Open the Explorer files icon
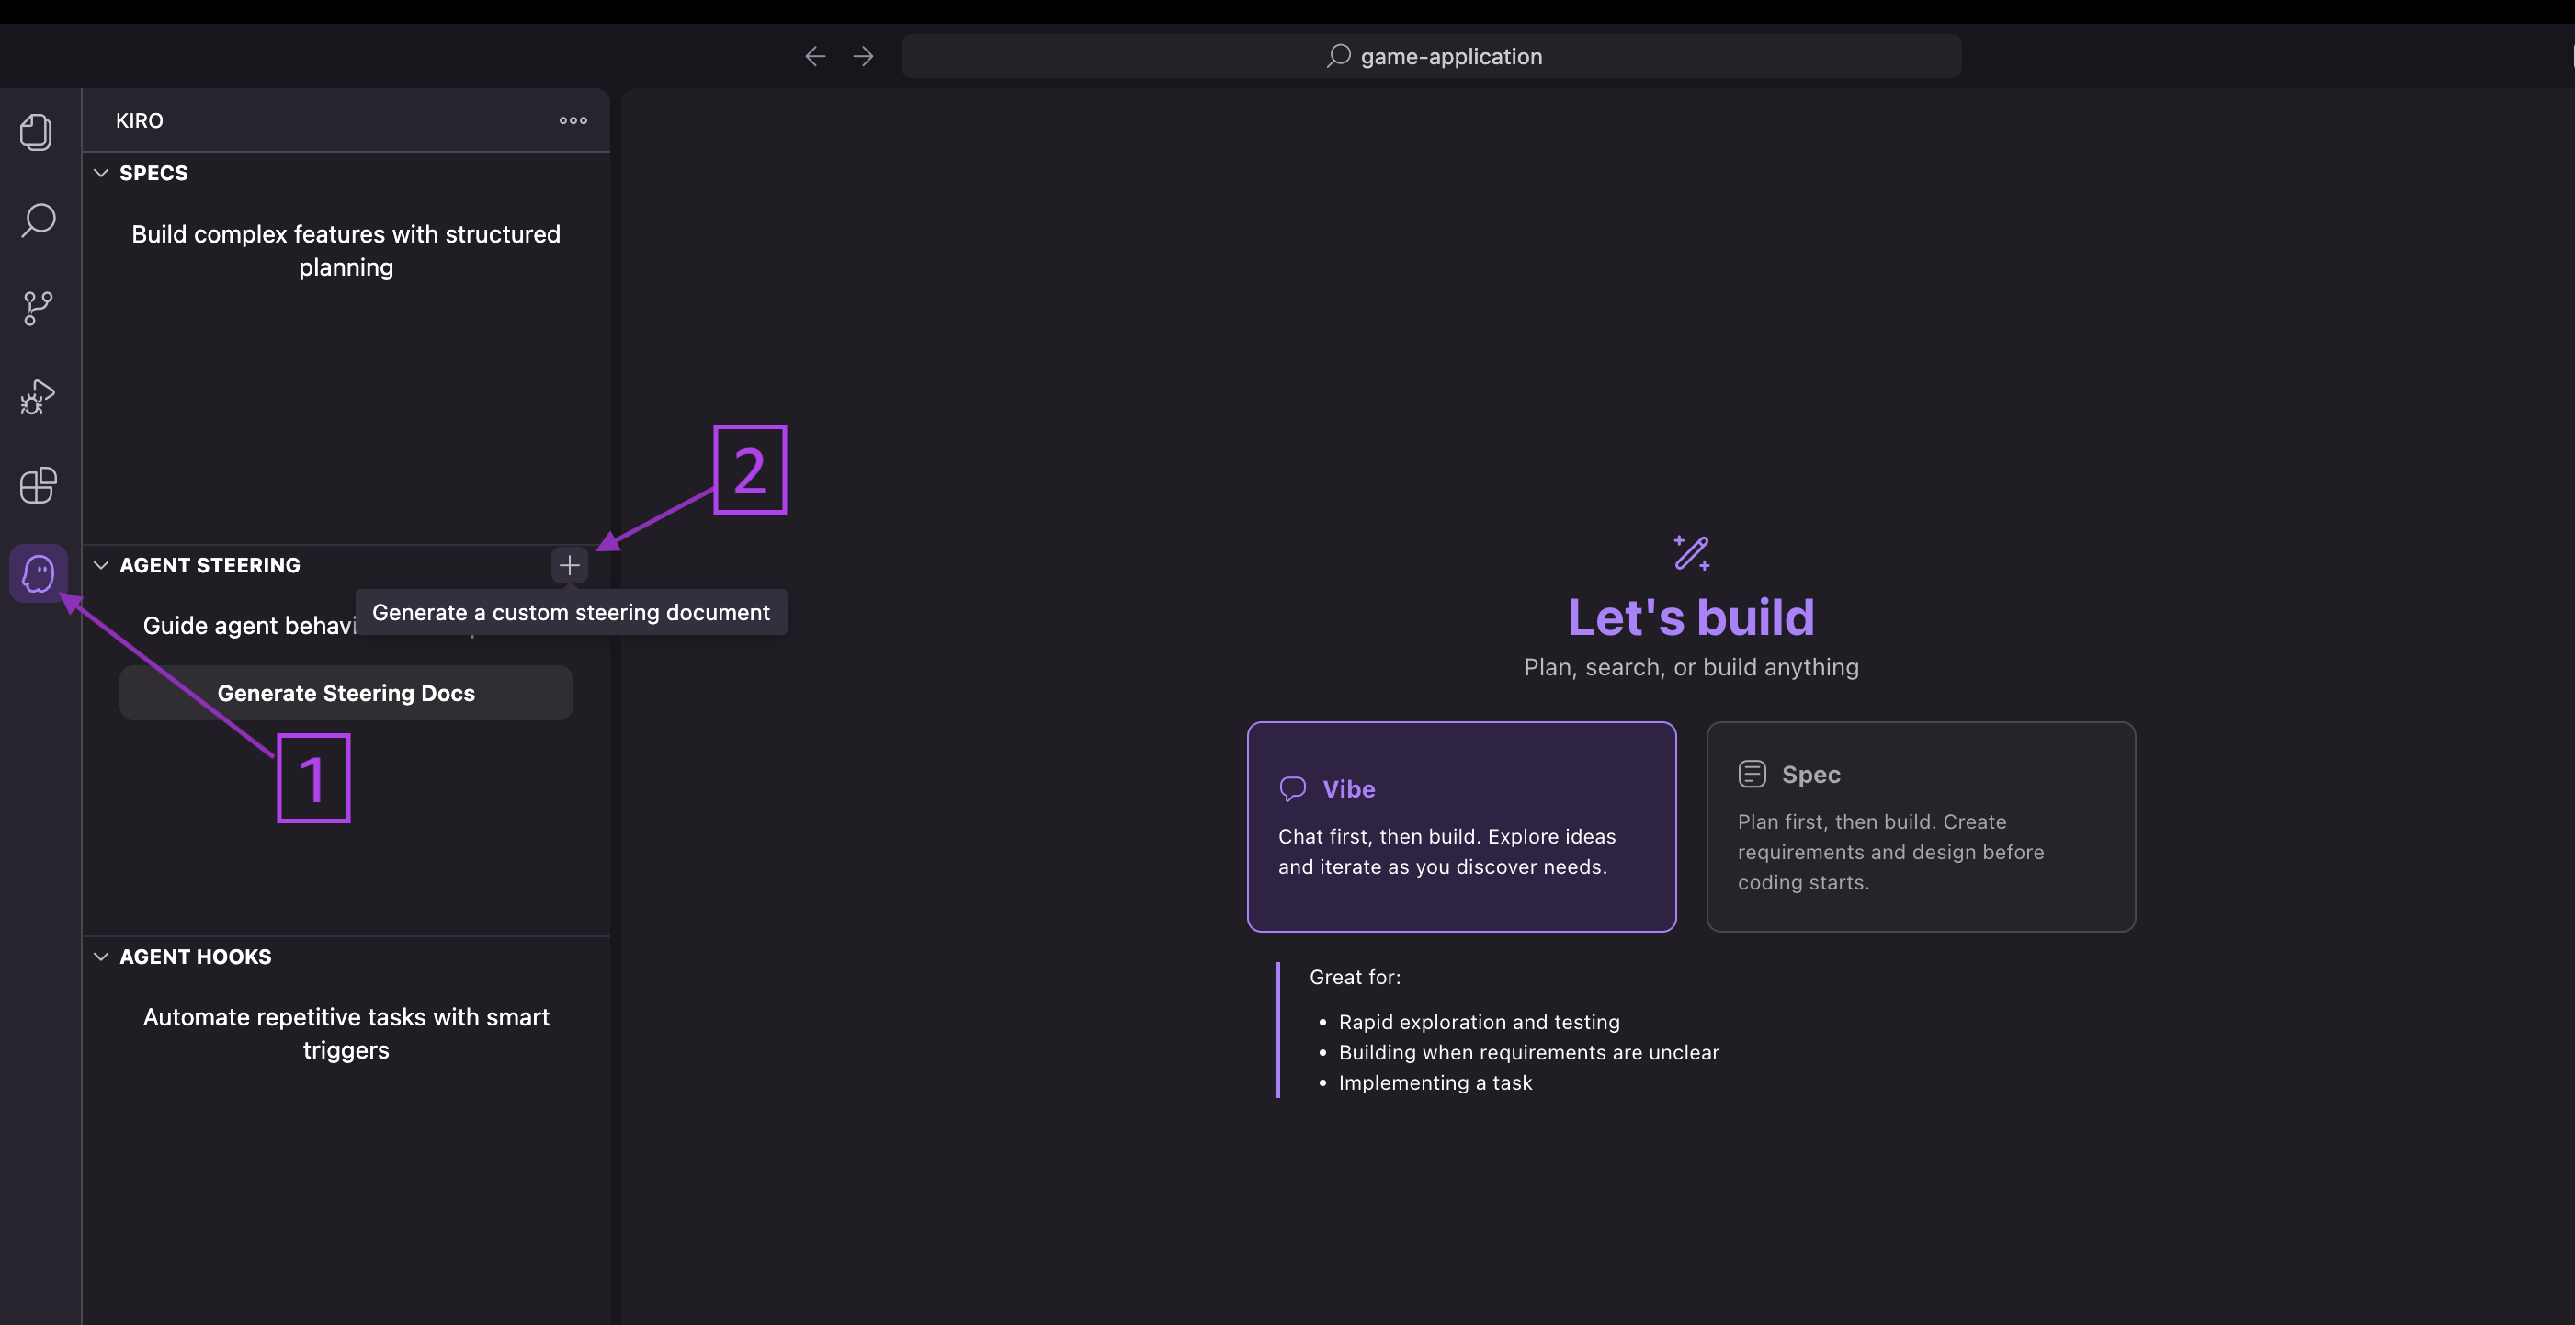Image resolution: width=2575 pixels, height=1325 pixels. 37,132
